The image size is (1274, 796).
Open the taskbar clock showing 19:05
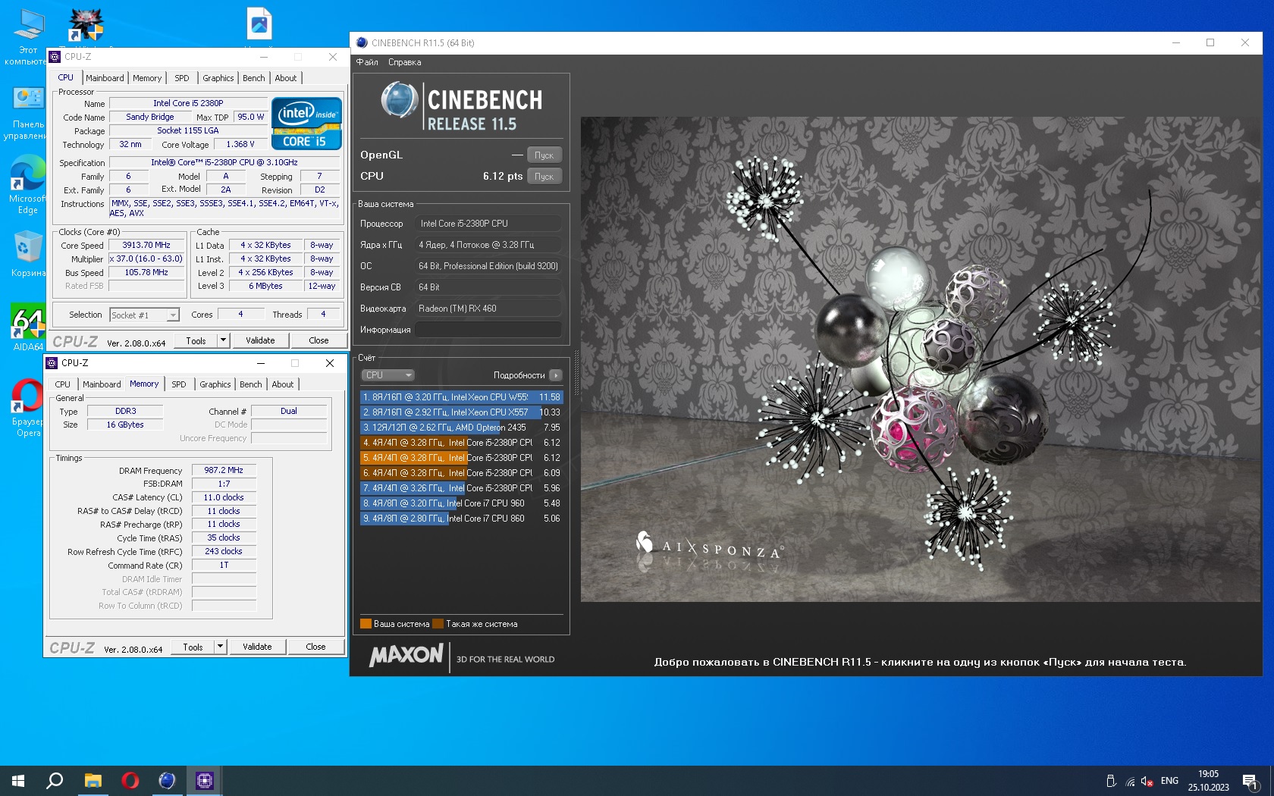1208,781
